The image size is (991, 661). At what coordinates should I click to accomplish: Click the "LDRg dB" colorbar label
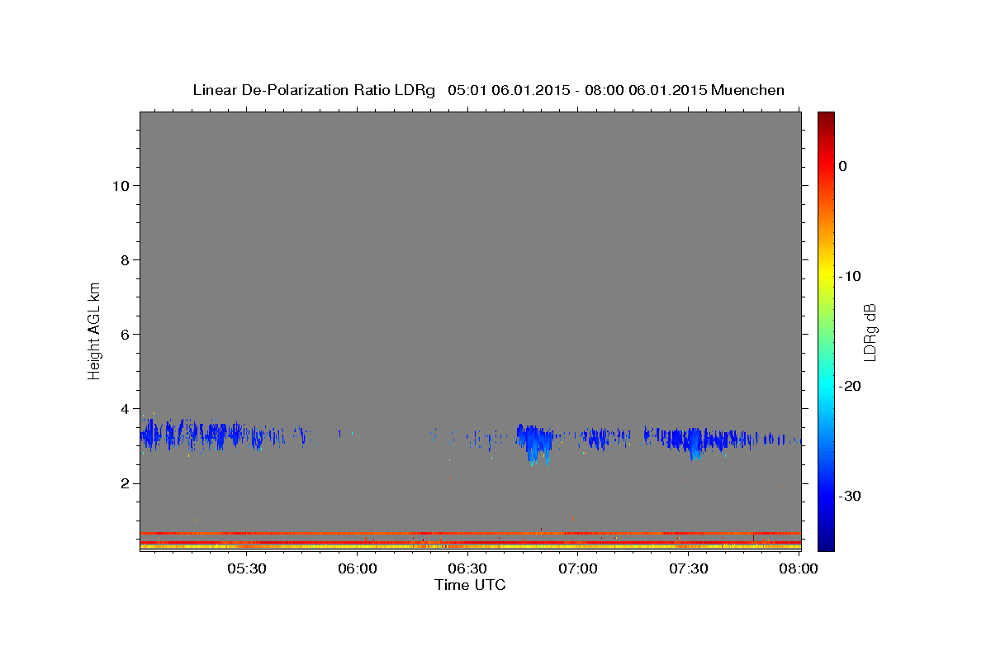870,331
